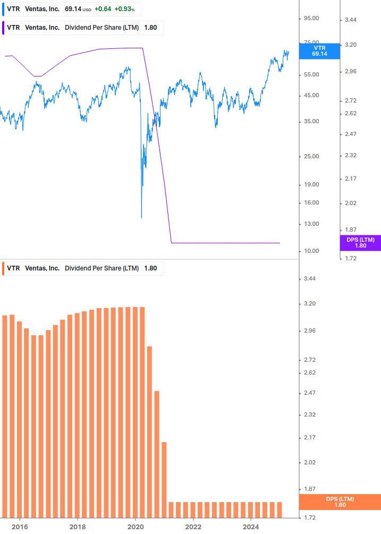Click the orange DPS (LTM) 1.80 axis tag
Screen dimensions: 381x534
340,502
